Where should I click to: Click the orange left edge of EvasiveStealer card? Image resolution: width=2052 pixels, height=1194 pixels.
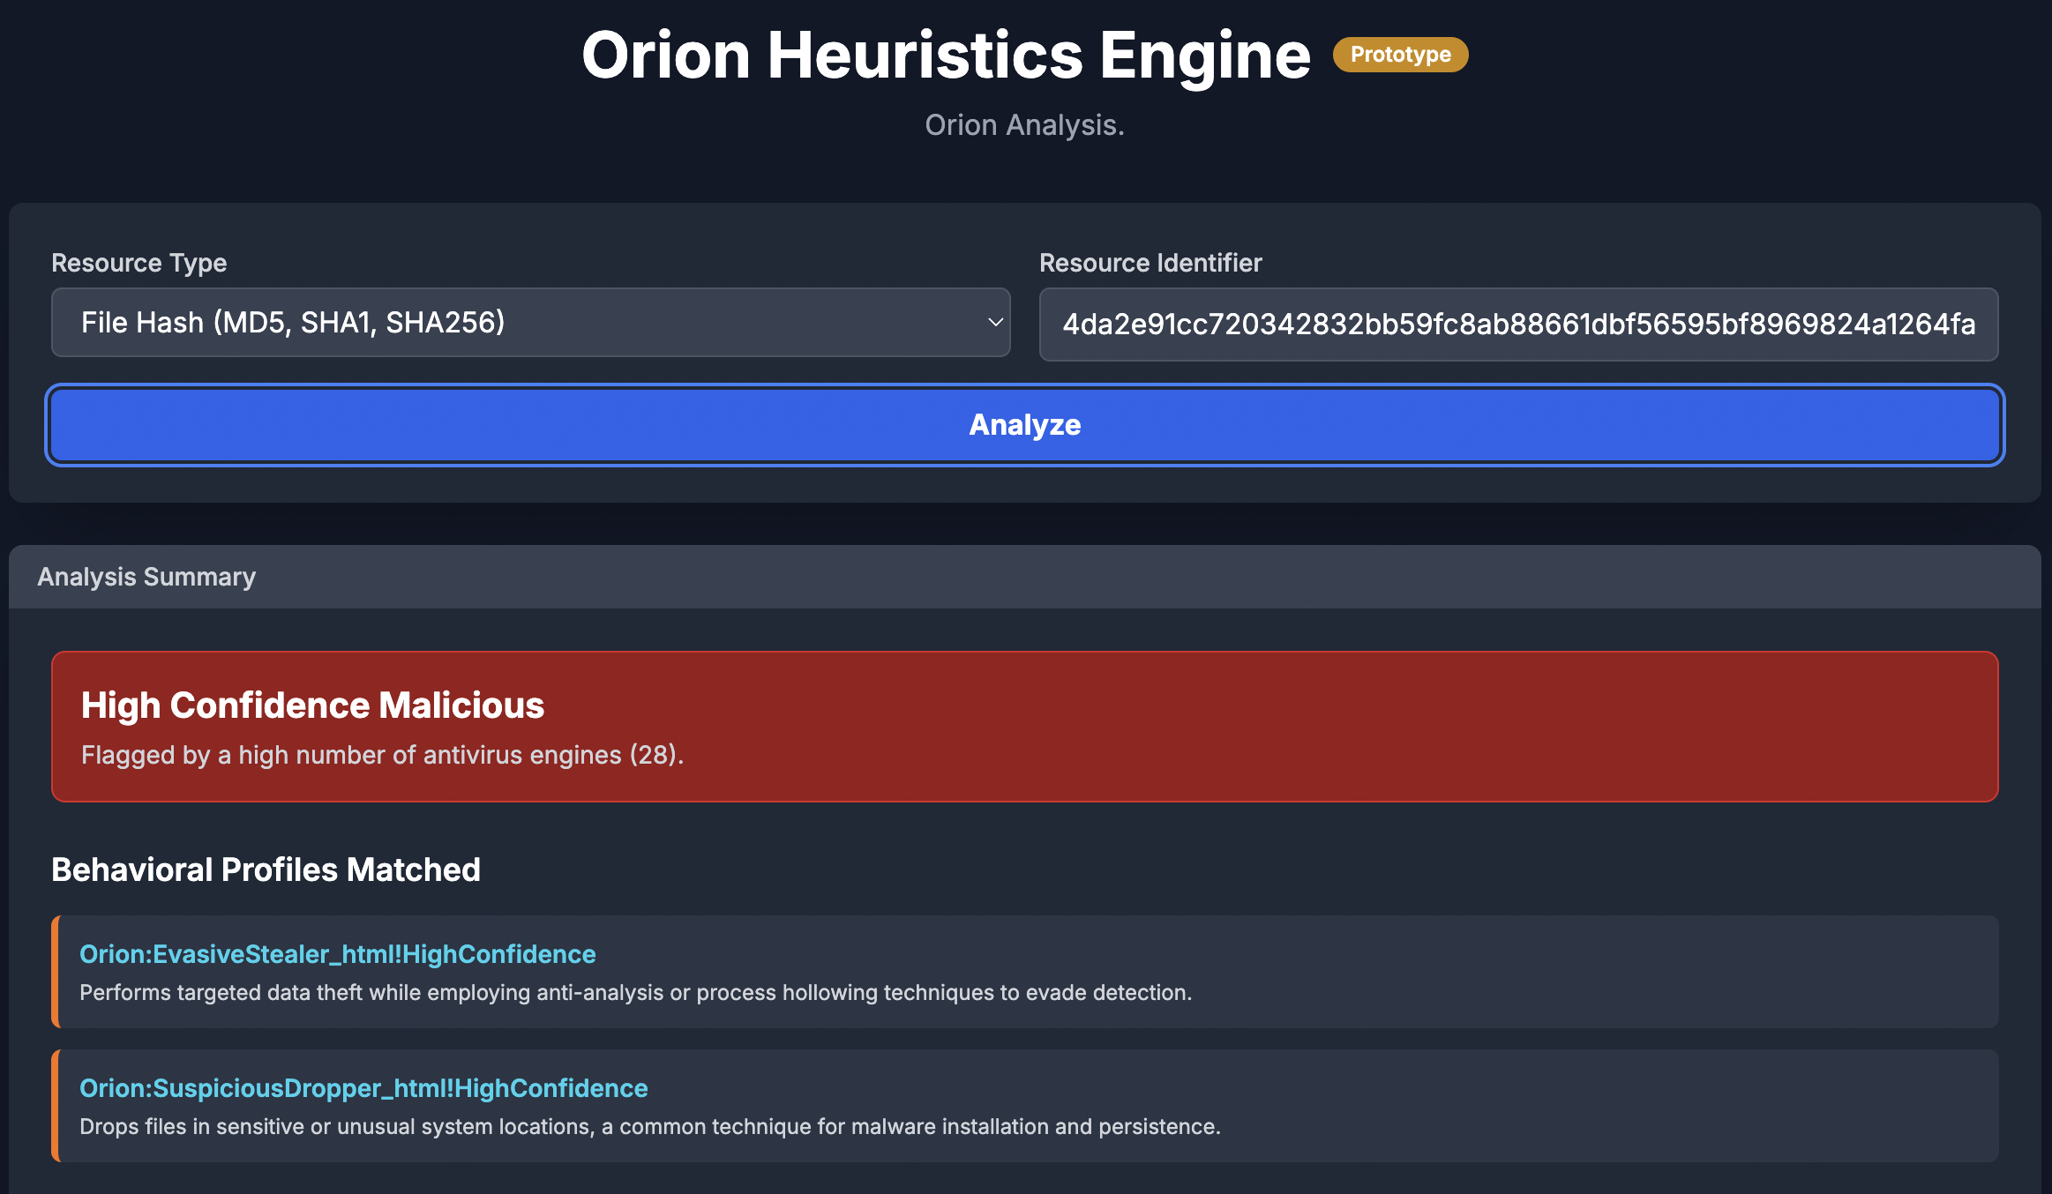[55, 972]
